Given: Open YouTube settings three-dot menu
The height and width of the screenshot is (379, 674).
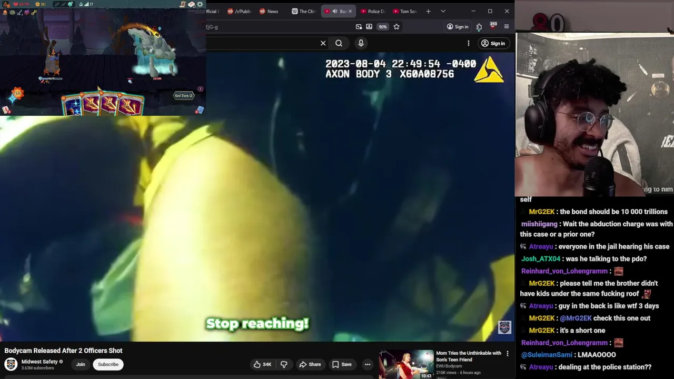Looking at the screenshot, I should [x=468, y=43].
